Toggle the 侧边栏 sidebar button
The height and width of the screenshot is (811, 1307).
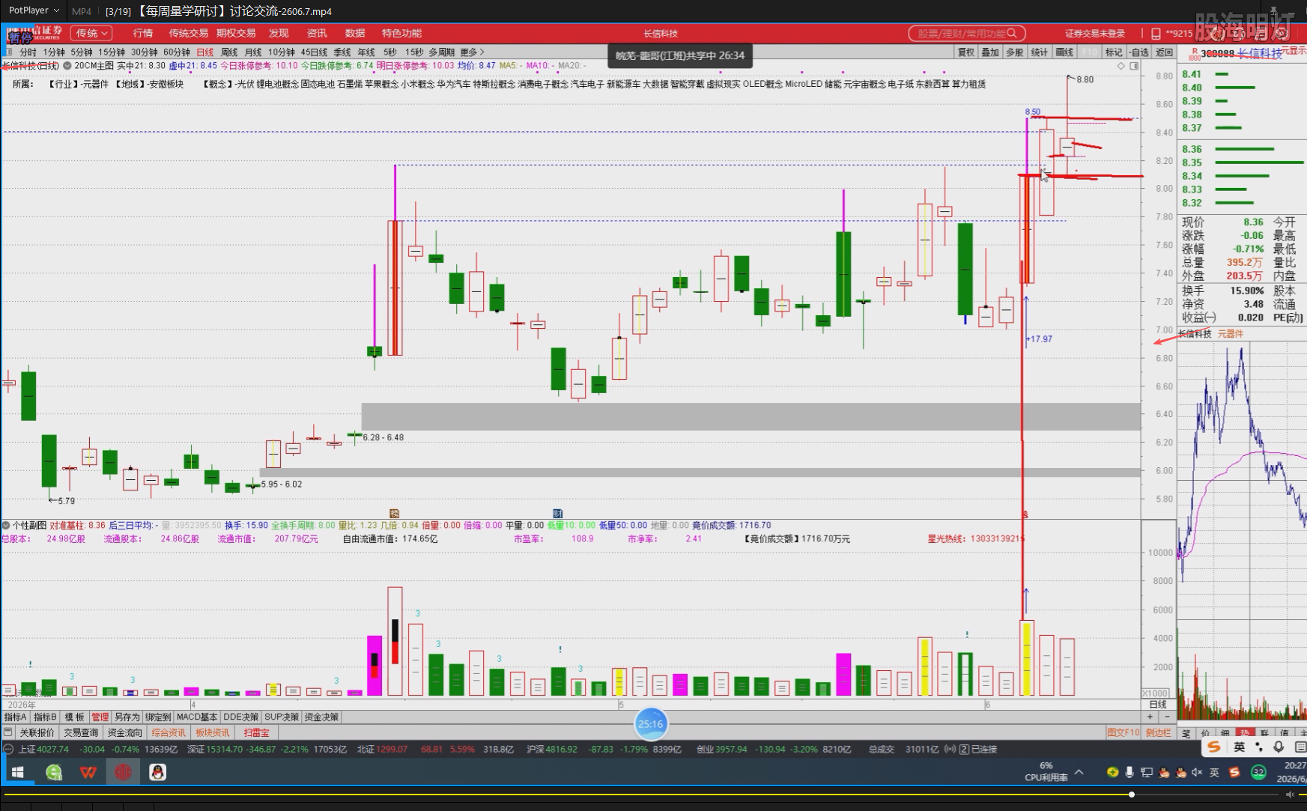click(x=1158, y=733)
